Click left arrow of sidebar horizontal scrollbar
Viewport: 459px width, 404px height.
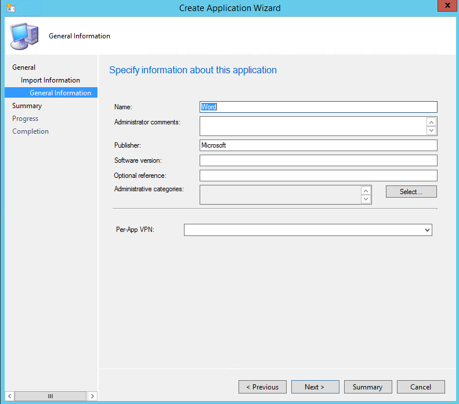click(10, 396)
